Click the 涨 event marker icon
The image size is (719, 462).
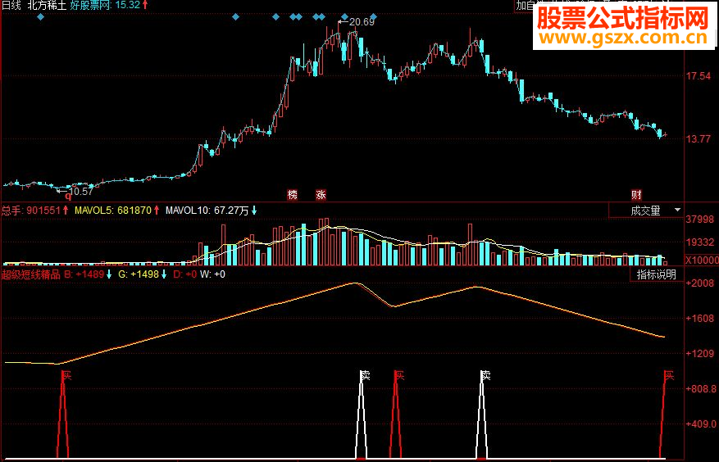point(321,195)
